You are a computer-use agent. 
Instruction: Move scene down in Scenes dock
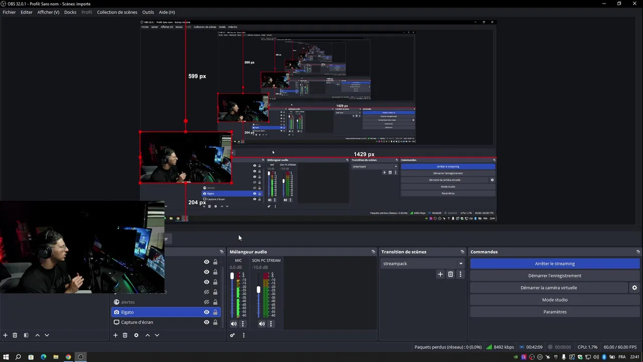click(x=47, y=335)
